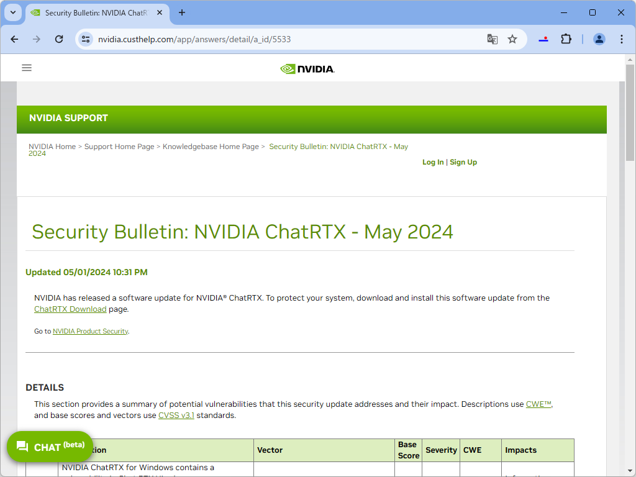Click the NVIDIA logo

307,69
